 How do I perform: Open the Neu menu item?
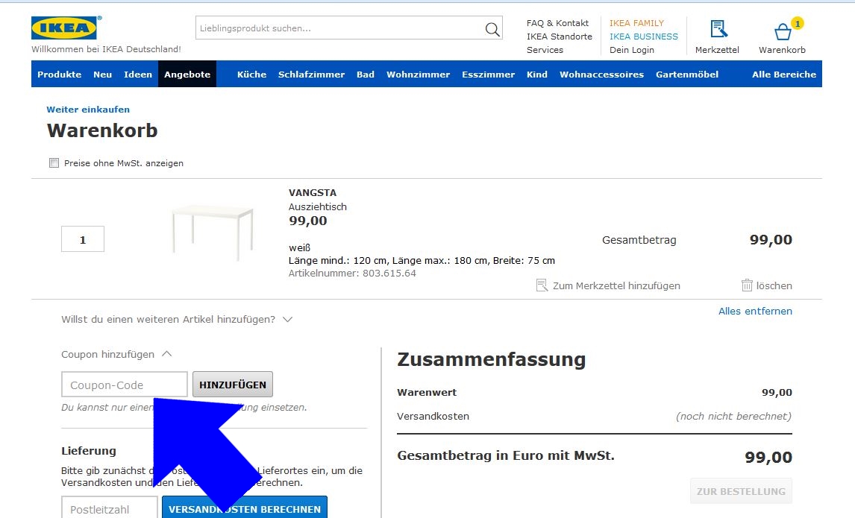tap(102, 75)
